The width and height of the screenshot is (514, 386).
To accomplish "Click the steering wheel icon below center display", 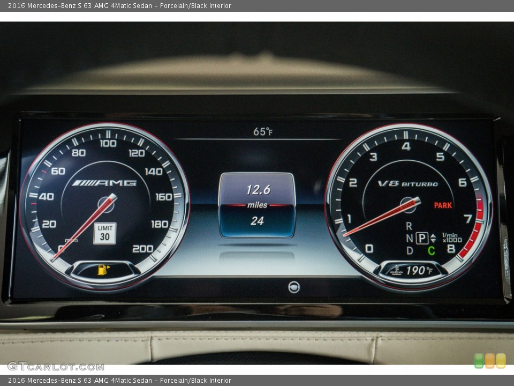I will tap(294, 287).
